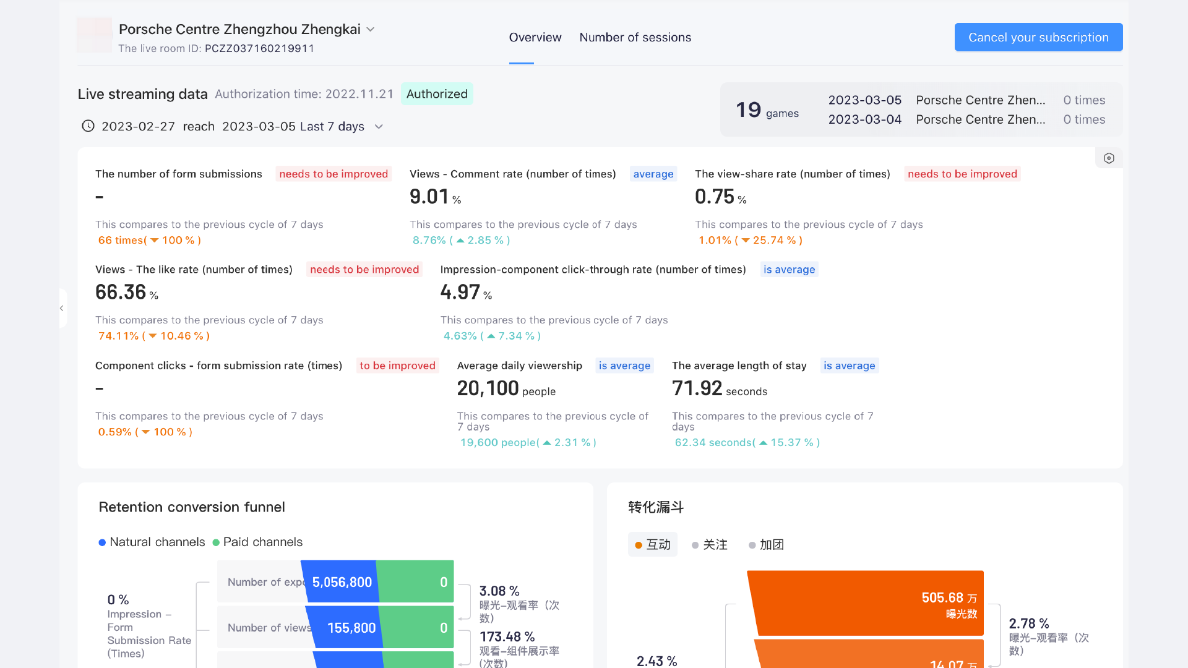The height and width of the screenshot is (668, 1188).
Task: Click the blue 5,056,800 exposure funnel bar
Action: [x=340, y=582]
